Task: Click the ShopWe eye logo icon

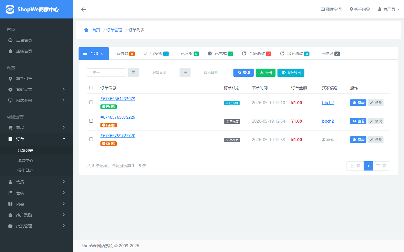Action: [10, 9]
